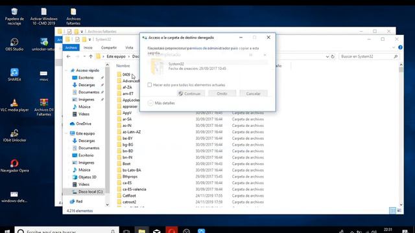Open the msvc desktop icon
The width and height of the screenshot is (415, 233).
point(43,75)
